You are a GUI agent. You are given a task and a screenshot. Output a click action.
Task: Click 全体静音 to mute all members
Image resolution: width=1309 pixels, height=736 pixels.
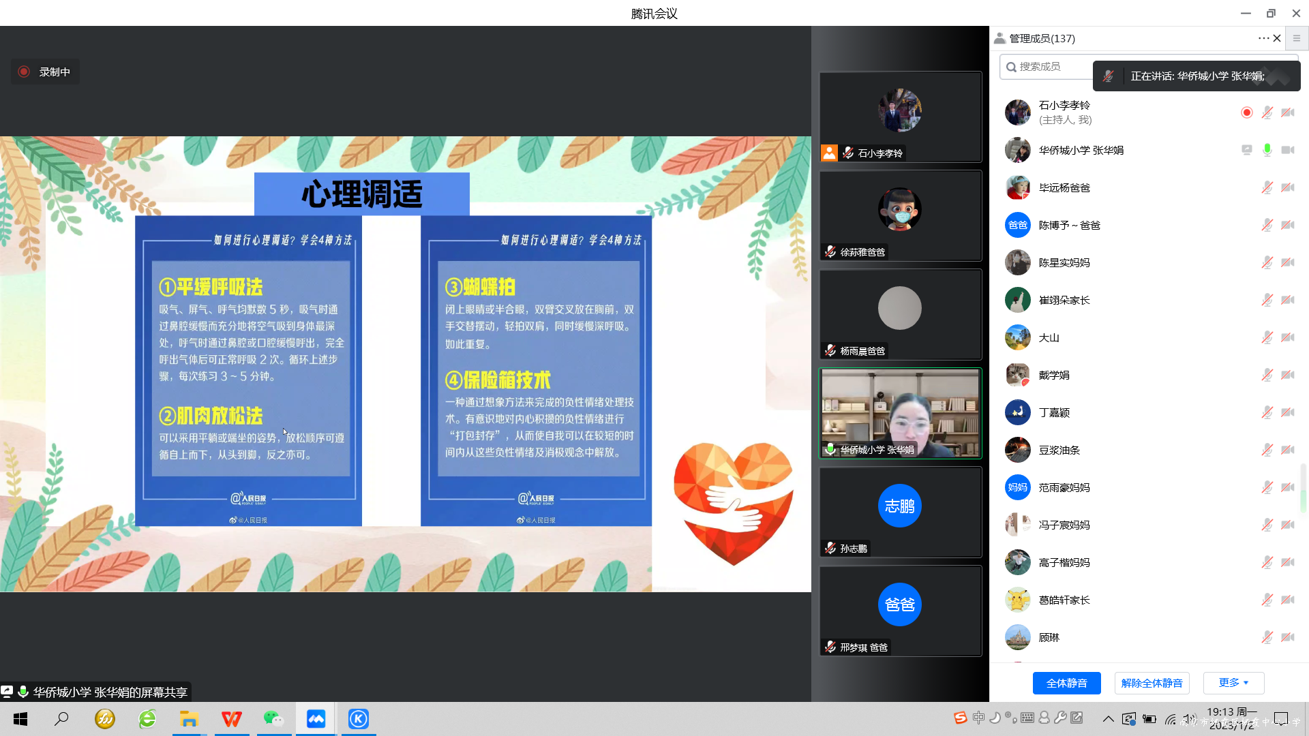click(1066, 683)
